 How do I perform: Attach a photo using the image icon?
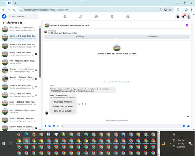click(x=50, y=126)
